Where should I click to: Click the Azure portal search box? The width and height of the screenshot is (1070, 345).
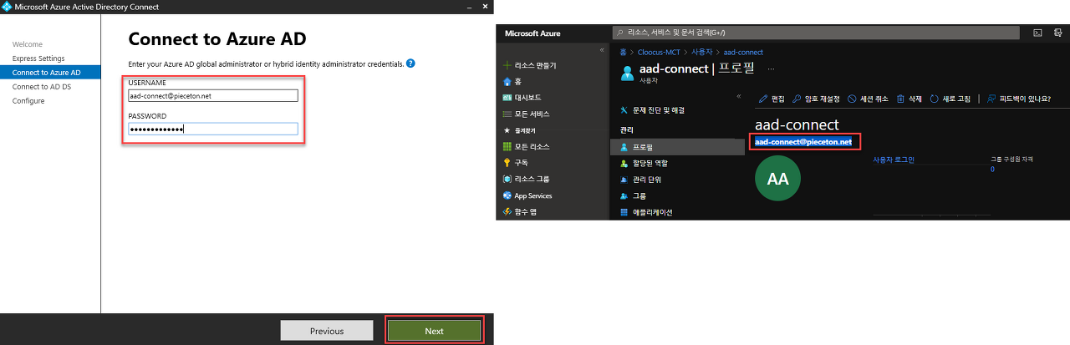tap(816, 33)
